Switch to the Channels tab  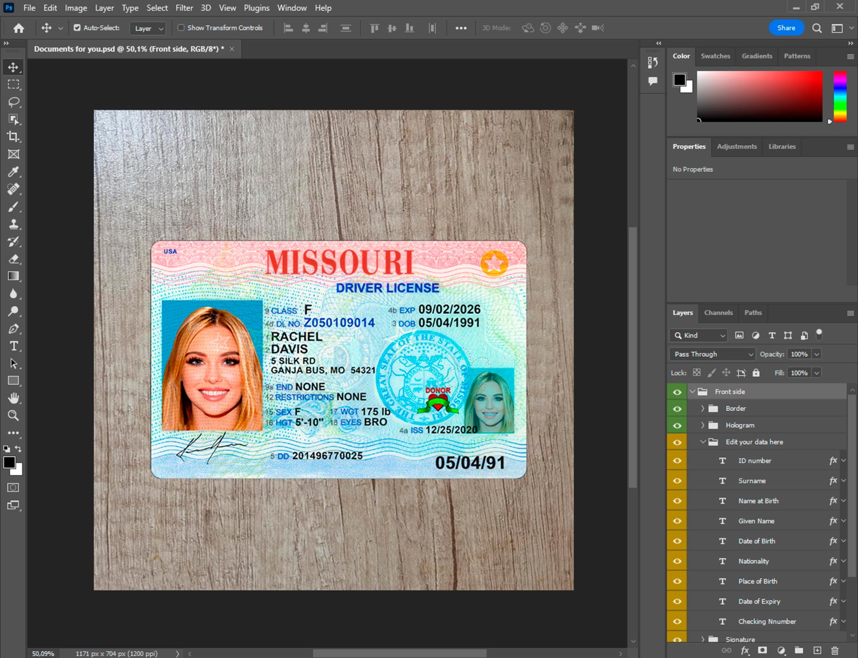pyautogui.click(x=718, y=313)
